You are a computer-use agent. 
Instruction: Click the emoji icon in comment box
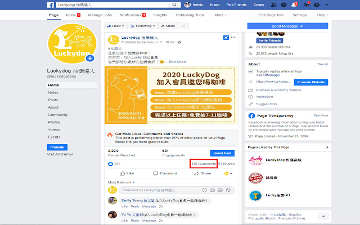[x=204, y=190]
